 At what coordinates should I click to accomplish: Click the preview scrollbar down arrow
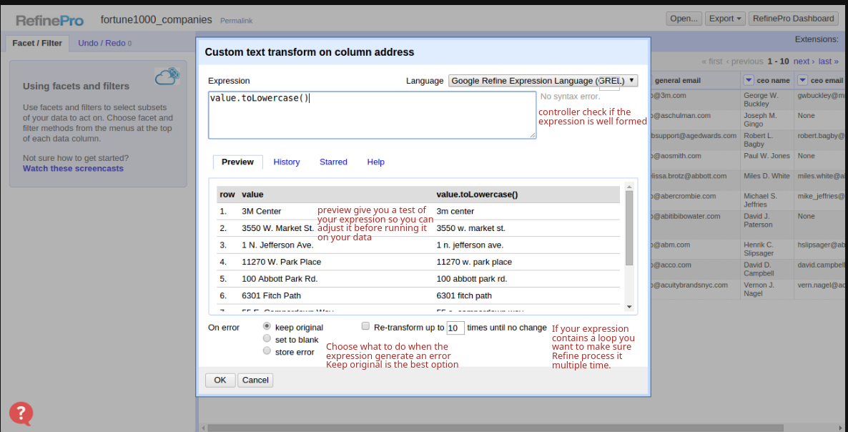click(629, 307)
